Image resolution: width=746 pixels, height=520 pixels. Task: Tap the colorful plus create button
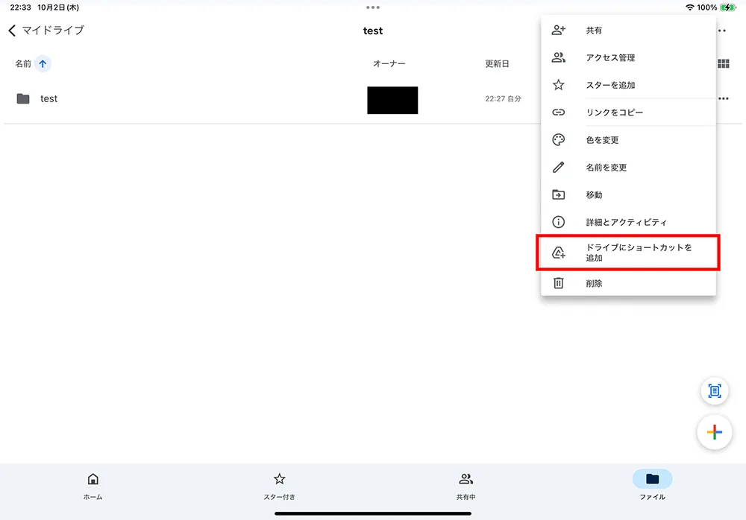[714, 432]
